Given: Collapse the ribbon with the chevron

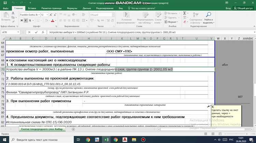Looking at the screenshot, I should tap(254, 26).
